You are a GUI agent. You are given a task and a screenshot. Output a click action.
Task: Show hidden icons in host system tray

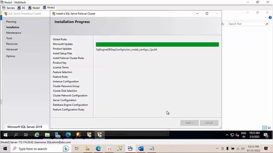[217, 149]
